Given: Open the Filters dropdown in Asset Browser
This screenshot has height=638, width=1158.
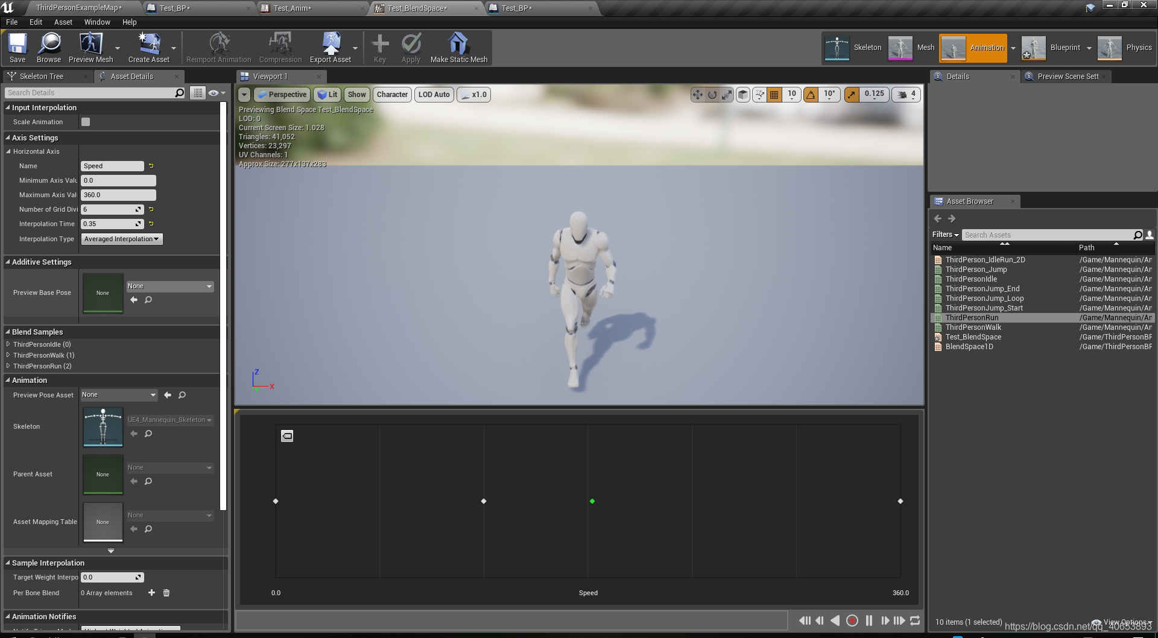Looking at the screenshot, I should pos(945,235).
